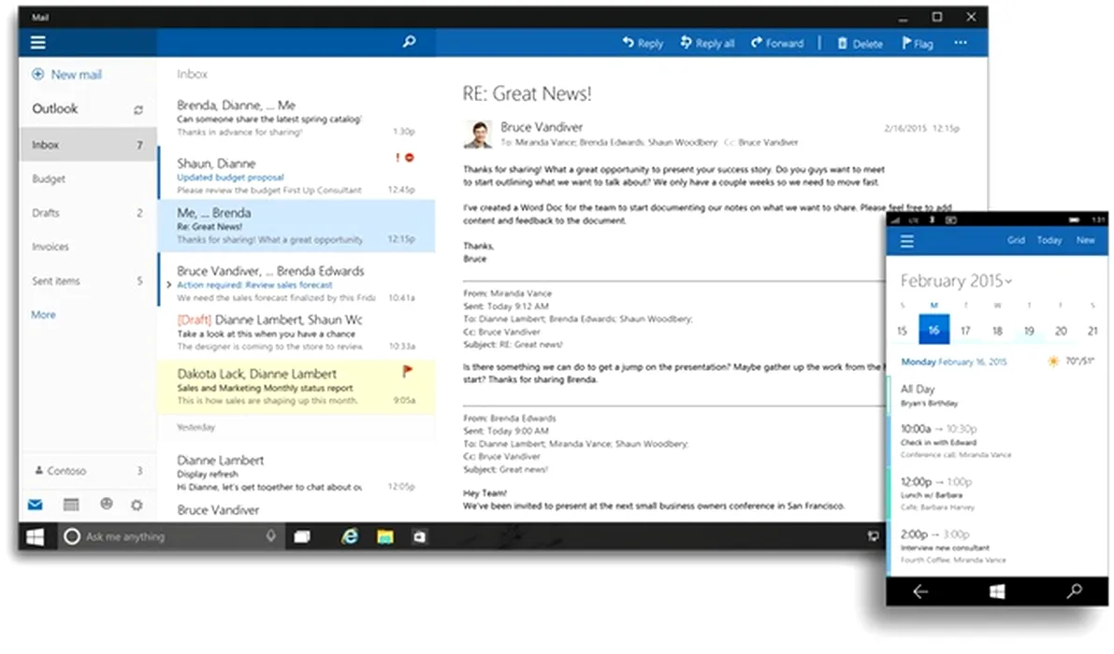Viewport: 1114px width, 654px height.
Task: Click the red flag on Dakota Lack's email
Action: pos(407,371)
